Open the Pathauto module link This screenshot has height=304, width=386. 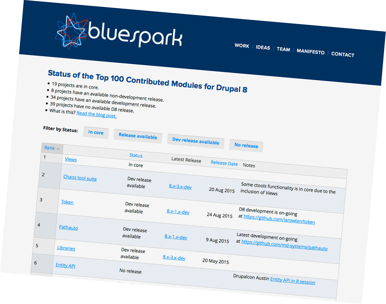68,228
